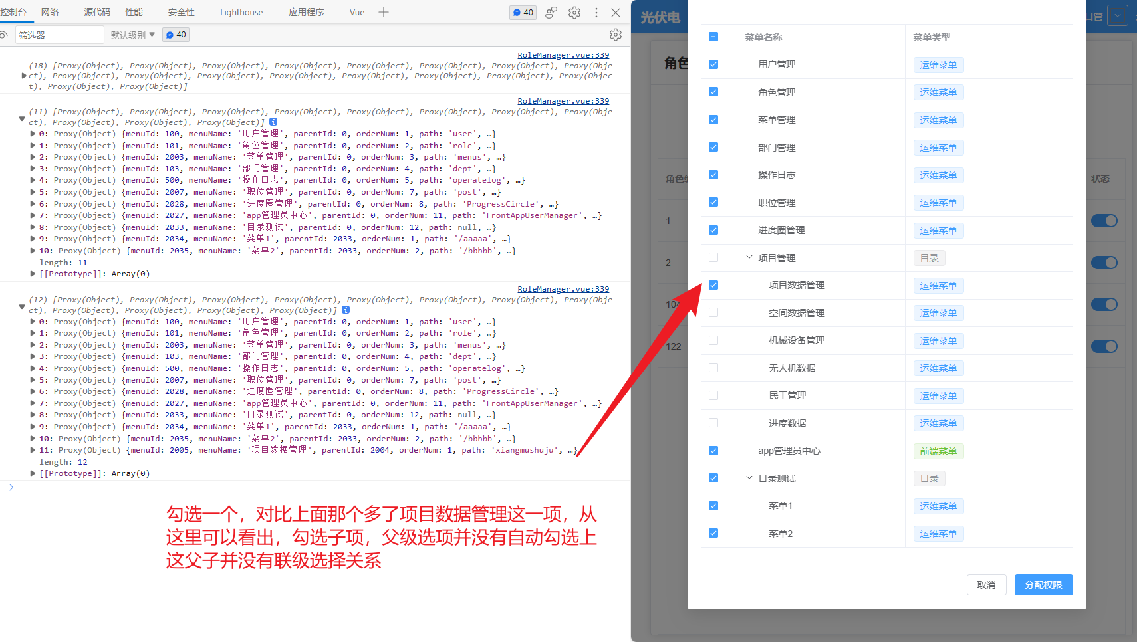Check the 无人机数据 checkbox
1137x642 pixels.
pos(713,368)
